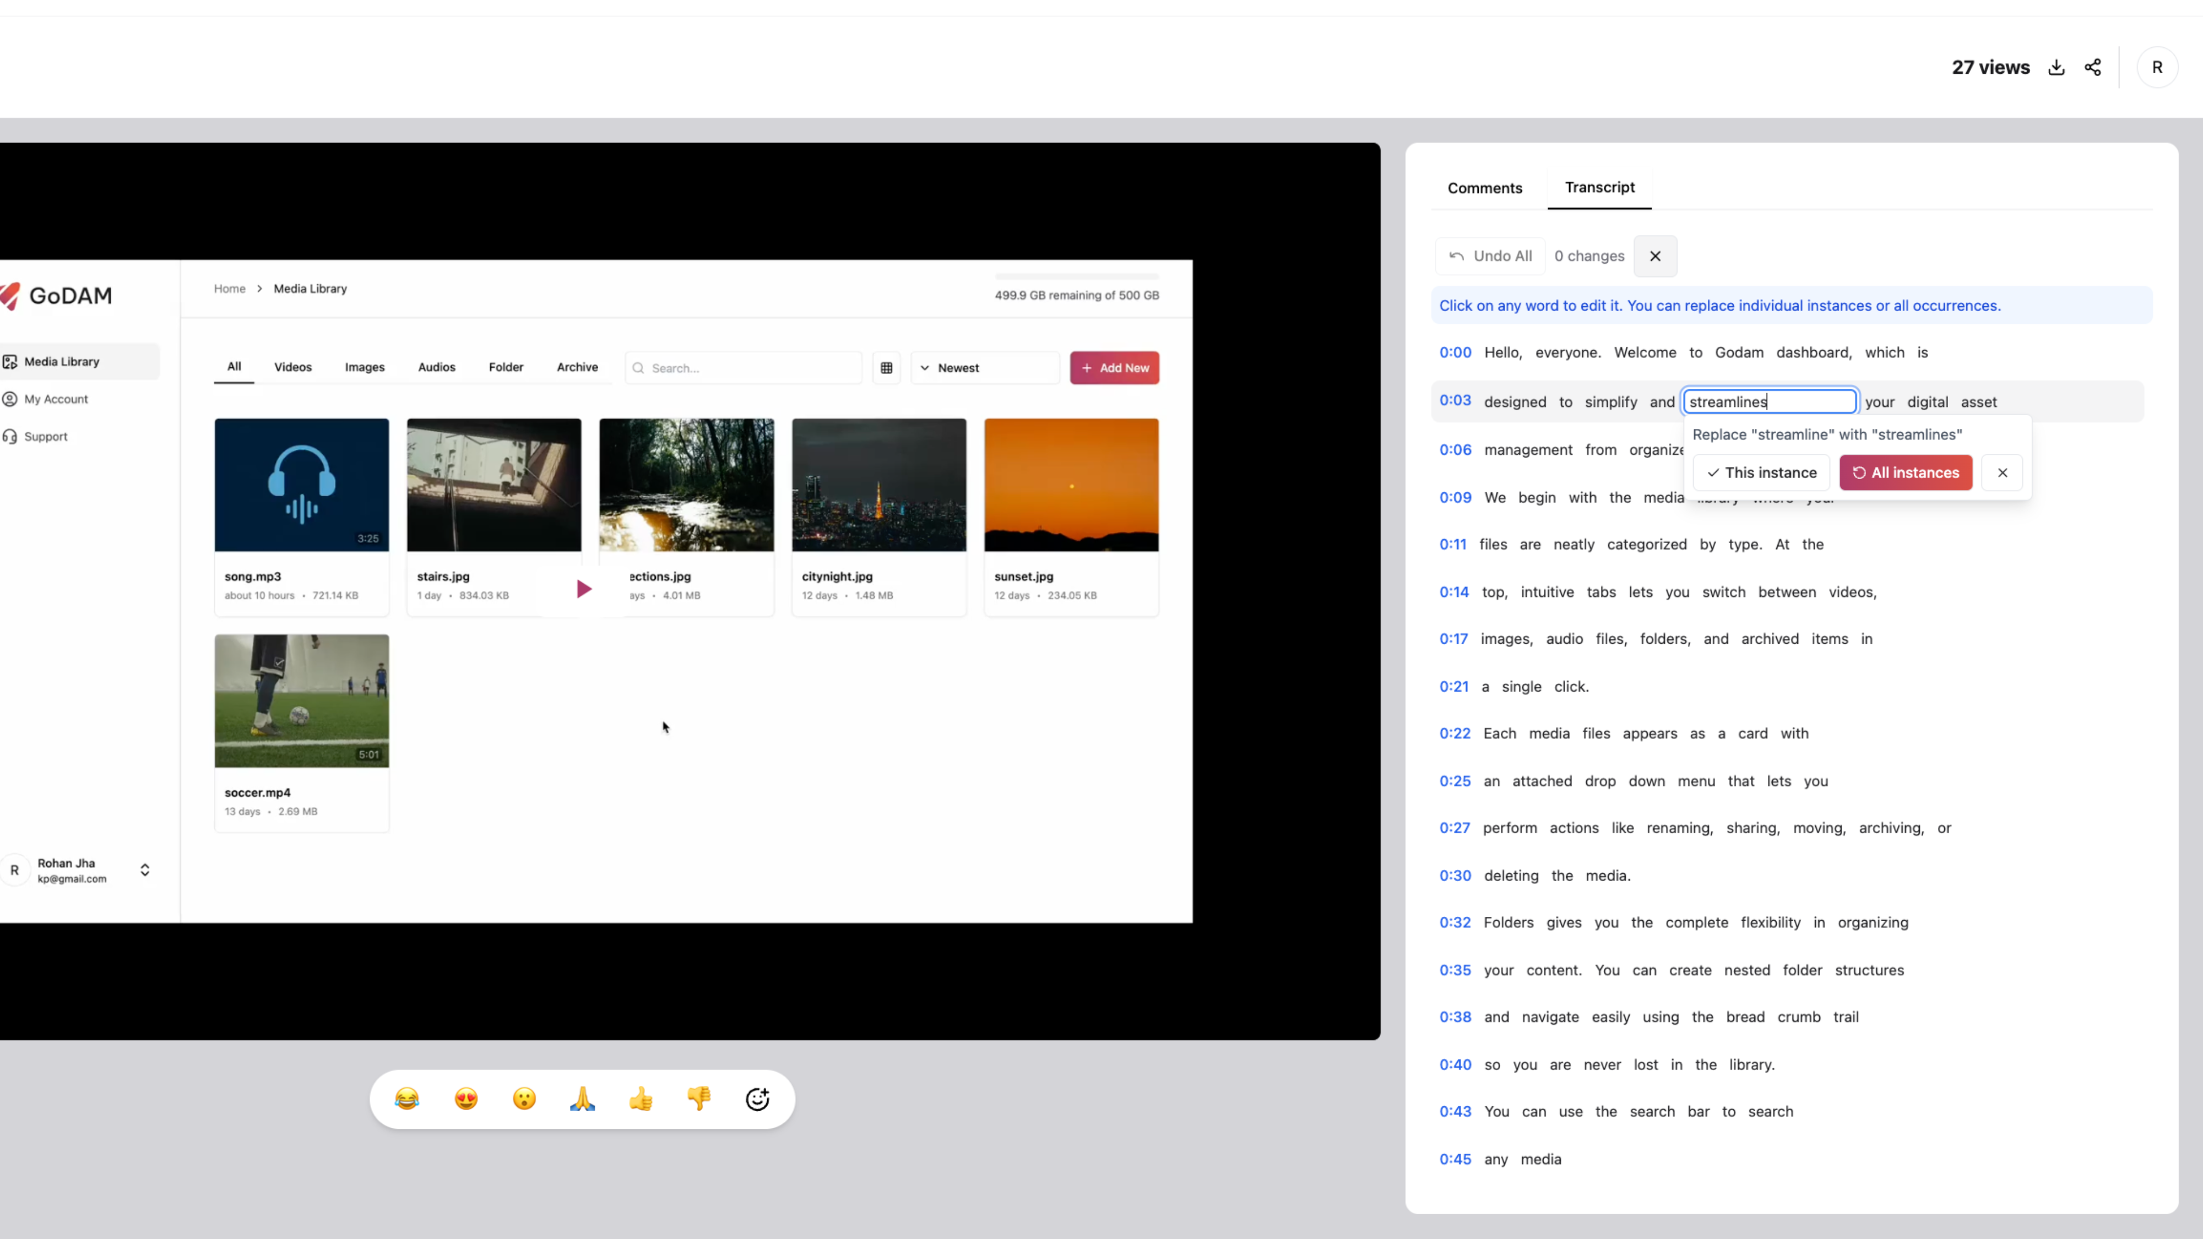Apply replacement to This instance only
Viewport: 2203px width, 1239px height.
[x=1761, y=473]
